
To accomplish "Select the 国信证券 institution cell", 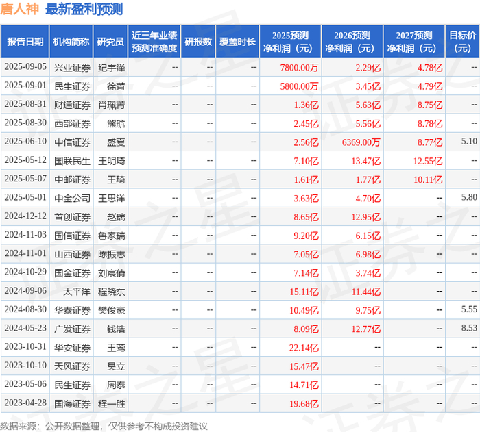I will (x=72, y=236).
